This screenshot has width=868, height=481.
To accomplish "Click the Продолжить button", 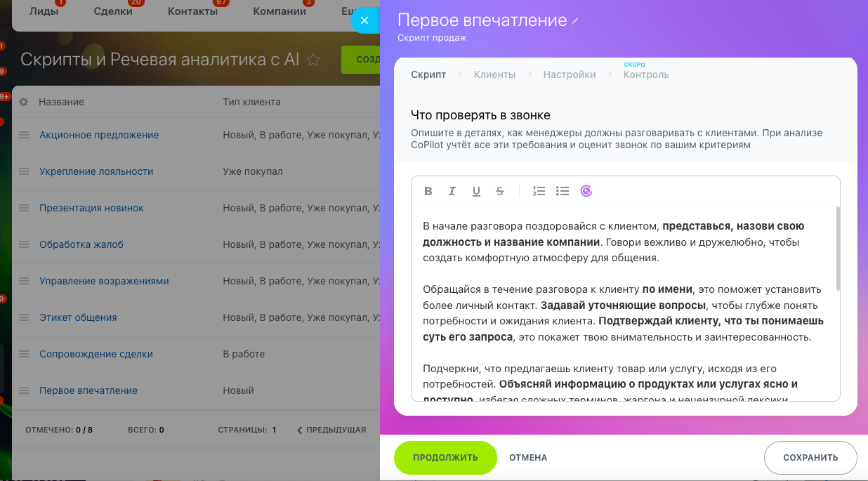I will pos(445,458).
